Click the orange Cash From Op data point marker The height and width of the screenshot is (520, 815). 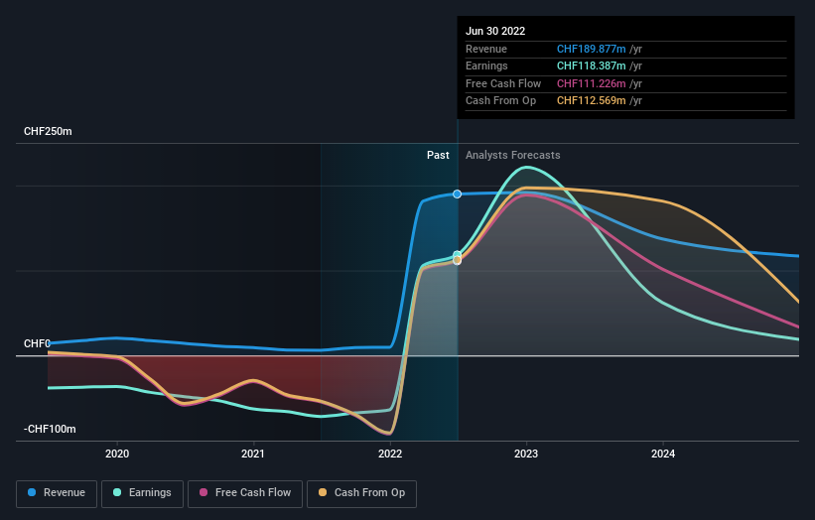pyautogui.click(x=457, y=260)
